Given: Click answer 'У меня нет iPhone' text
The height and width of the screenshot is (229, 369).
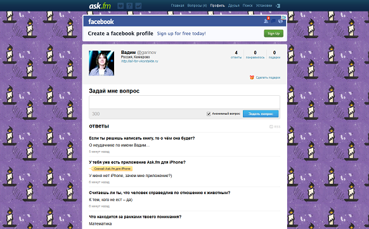Looking at the screenshot, I should tap(131, 176).
